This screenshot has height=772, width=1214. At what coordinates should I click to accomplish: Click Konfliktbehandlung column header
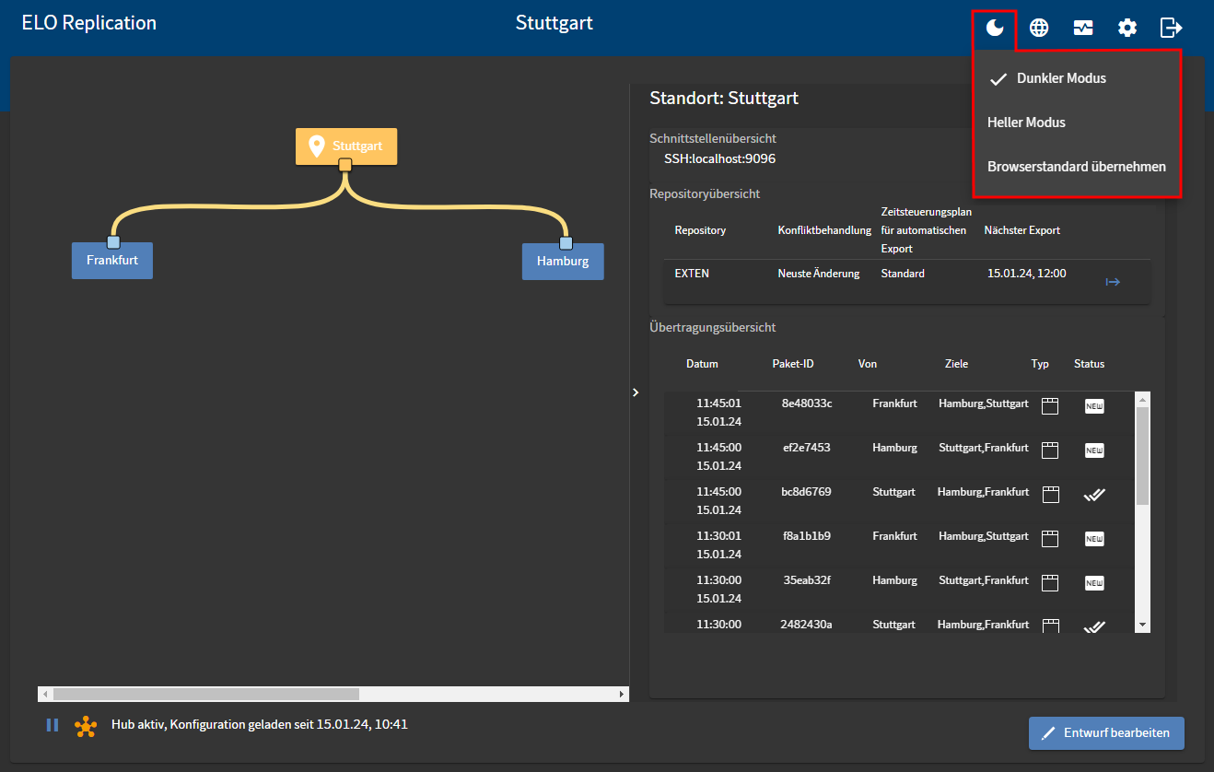pos(824,230)
